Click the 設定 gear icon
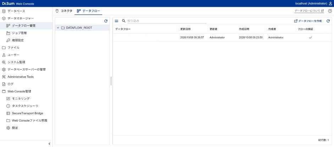This screenshot has height=147, width=334. pyautogui.click(x=8, y=128)
